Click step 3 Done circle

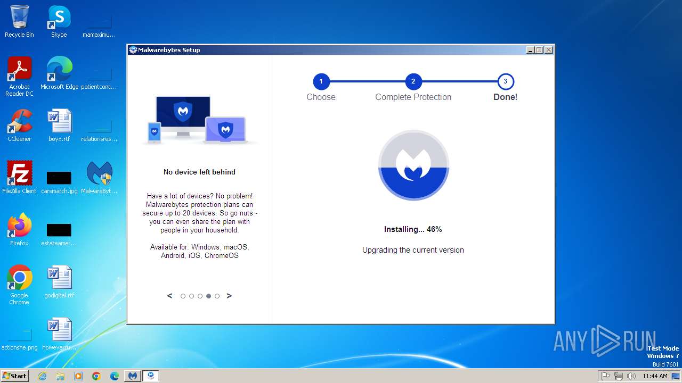tap(506, 81)
